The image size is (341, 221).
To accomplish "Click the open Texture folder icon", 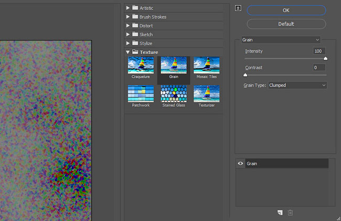I will click(x=135, y=52).
